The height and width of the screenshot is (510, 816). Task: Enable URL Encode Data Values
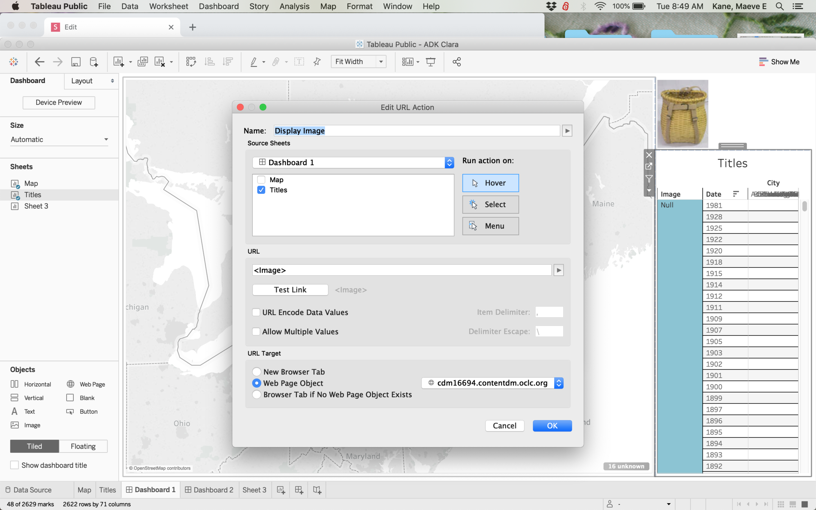pyautogui.click(x=256, y=312)
